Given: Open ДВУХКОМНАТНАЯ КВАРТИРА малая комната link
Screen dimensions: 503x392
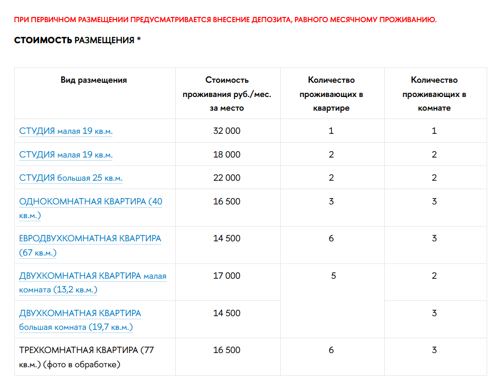Looking at the screenshot, I should click(x=92, y=276).
